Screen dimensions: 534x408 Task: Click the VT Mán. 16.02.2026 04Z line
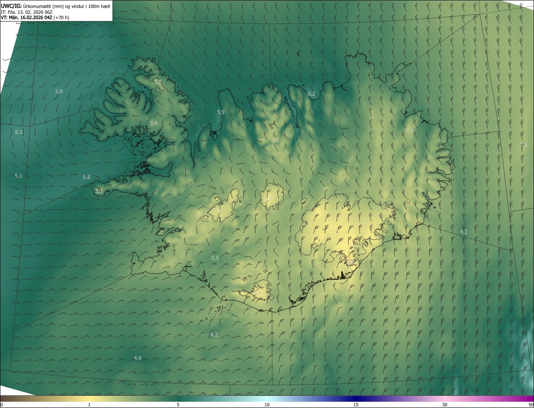point(35,18)
